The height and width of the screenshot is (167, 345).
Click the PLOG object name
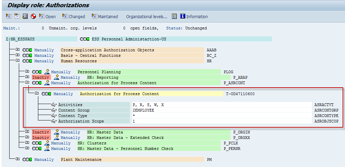point(228,72)
